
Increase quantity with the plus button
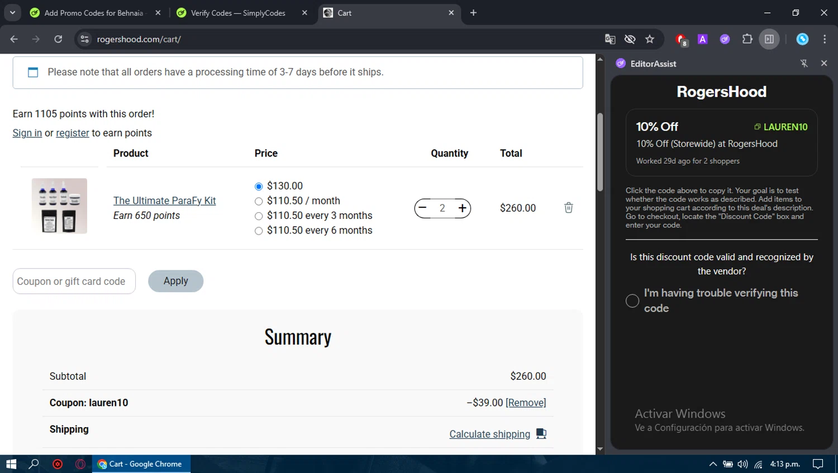pyautogui.click(x=463, y=208)
